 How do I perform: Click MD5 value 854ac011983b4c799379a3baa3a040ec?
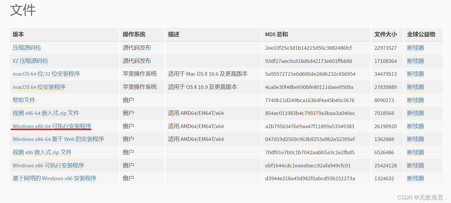[x=310, y=113]
